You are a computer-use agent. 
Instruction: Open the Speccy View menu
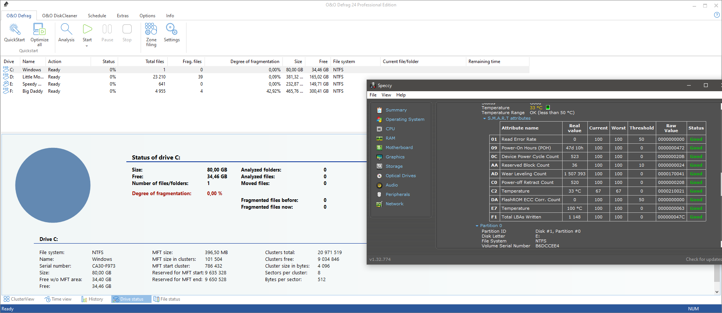[386, 95]
